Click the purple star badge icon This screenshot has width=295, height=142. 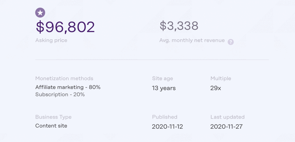[x=40, y=13]
